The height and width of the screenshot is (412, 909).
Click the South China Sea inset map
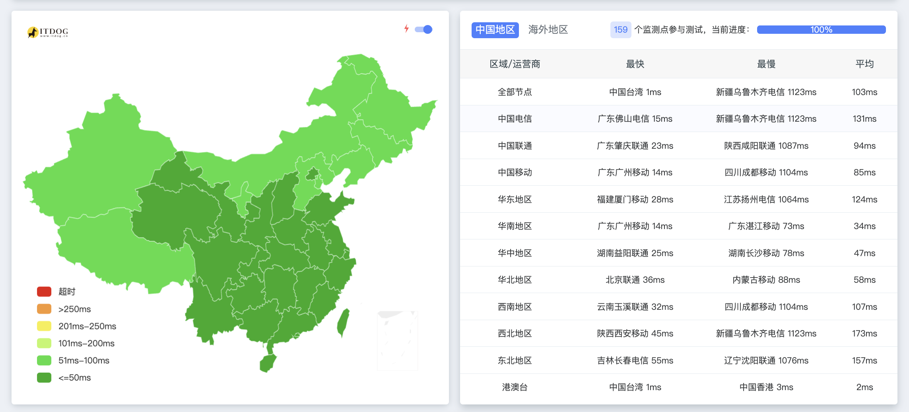coord(397,340)
